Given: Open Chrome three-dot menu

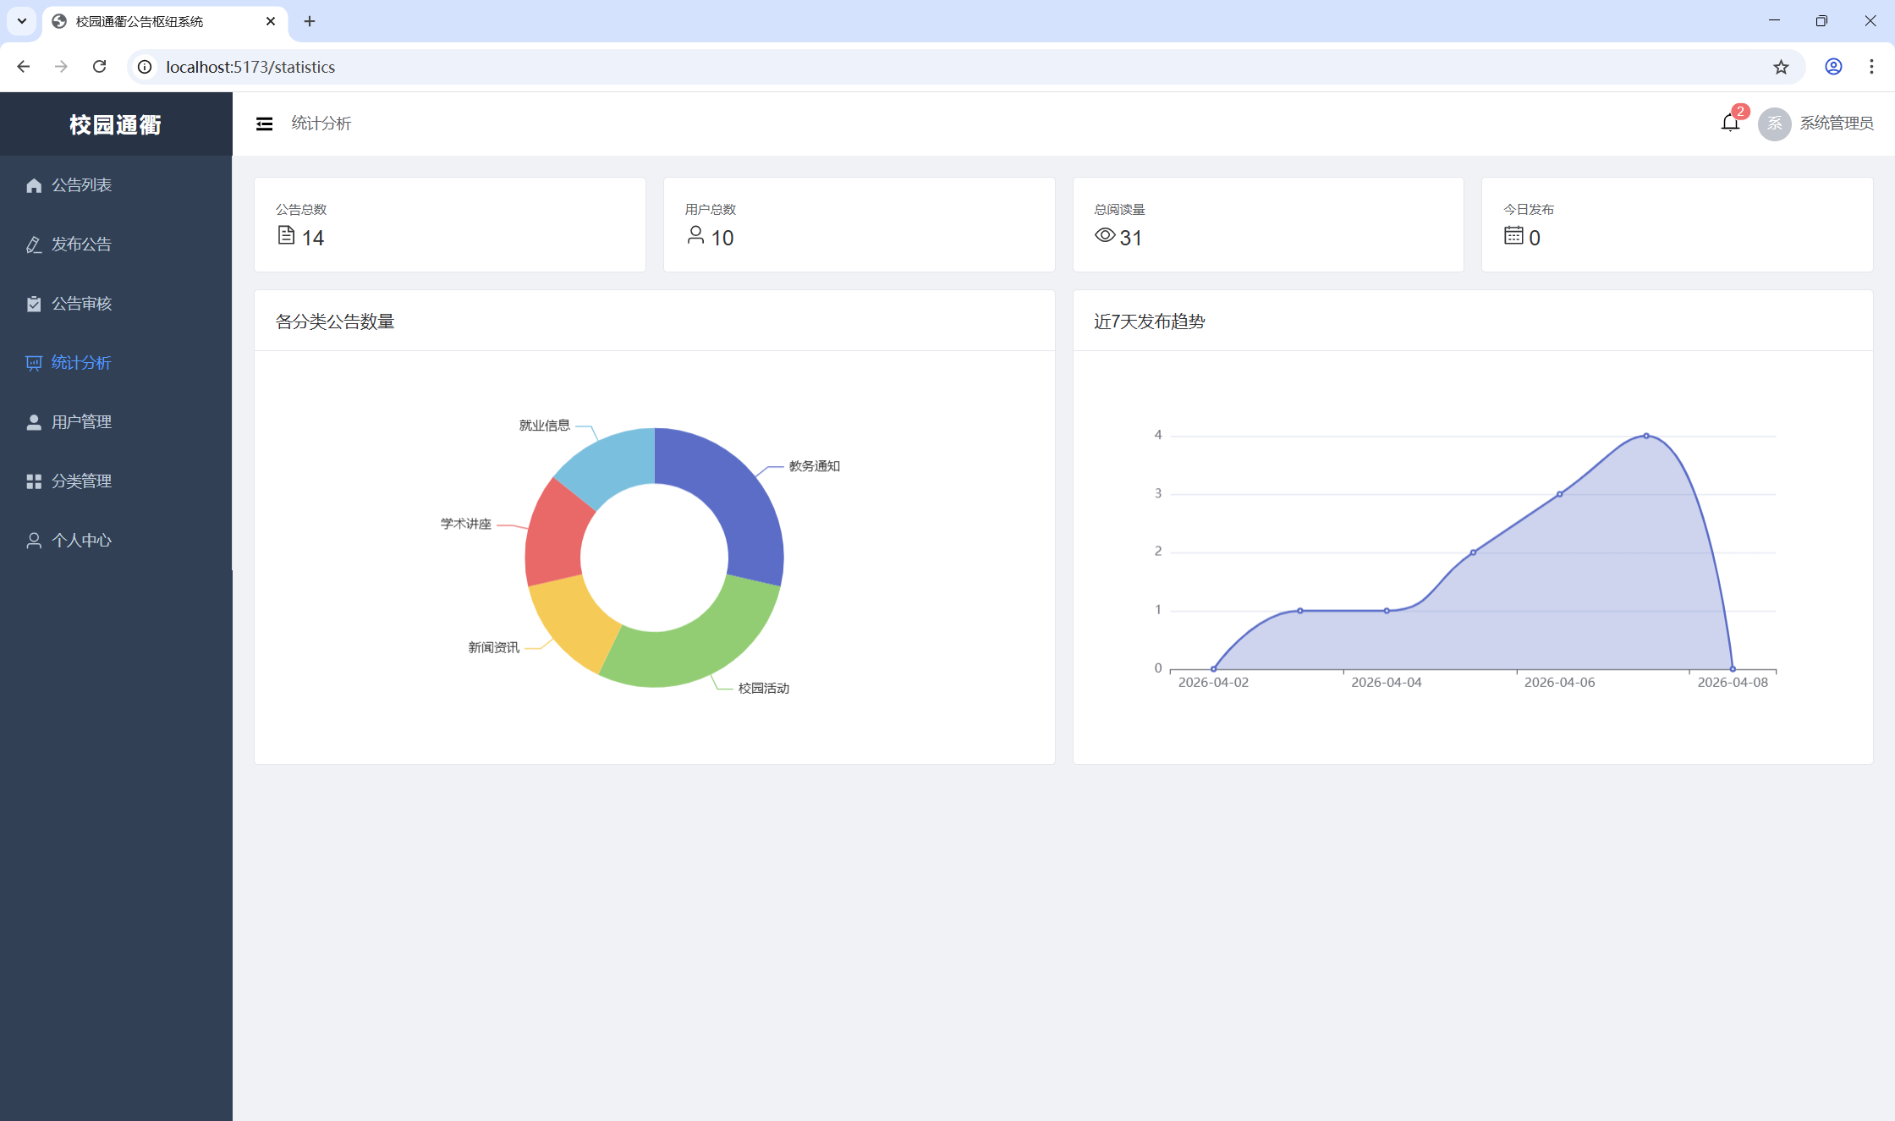Looking at the screenshot, I should tap(1871, 67).
